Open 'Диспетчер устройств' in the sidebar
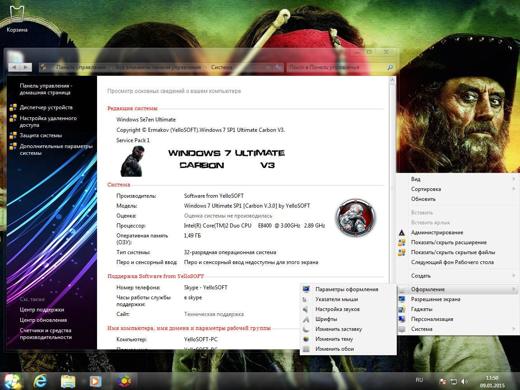The image size is (520, 390). click(46, 107)
